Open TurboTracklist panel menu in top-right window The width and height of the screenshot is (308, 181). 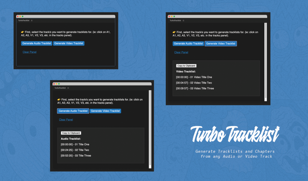pos(183,21)
